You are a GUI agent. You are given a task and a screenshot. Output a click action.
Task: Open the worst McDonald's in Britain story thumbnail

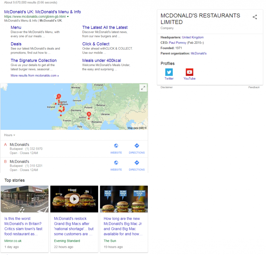pyautogui.click(x=25, y=199)
